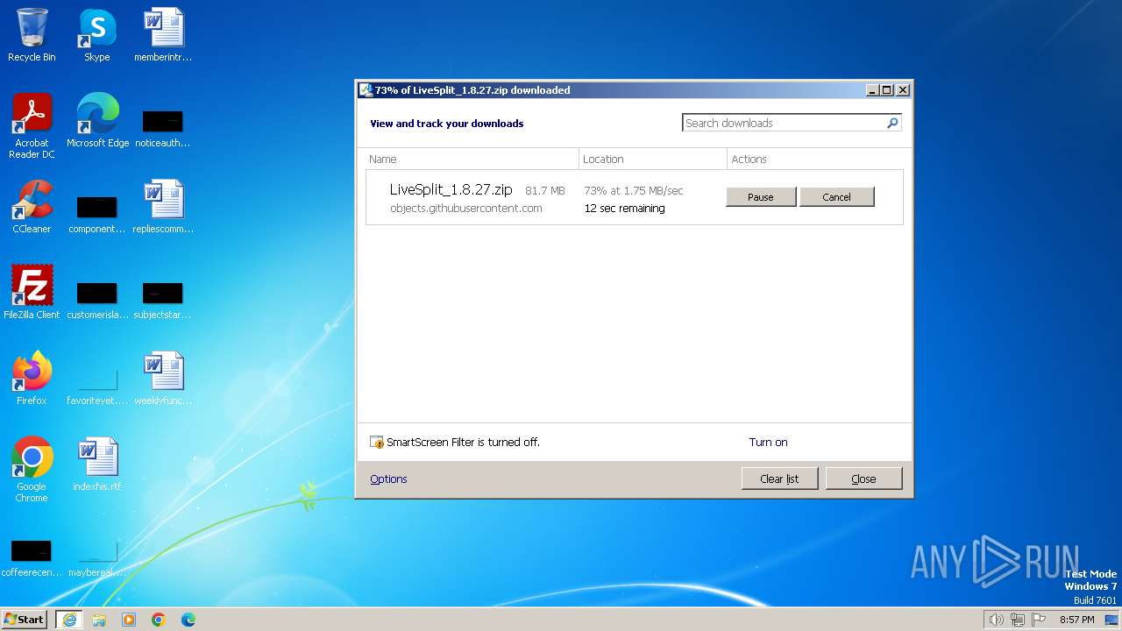1122x631 pixels.
Task: Open the repliescomm Word document
Action: click(x=163, y=207)
